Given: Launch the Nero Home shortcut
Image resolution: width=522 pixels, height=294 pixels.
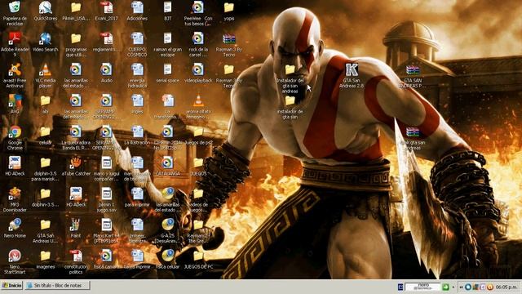Looking at the screenshot, I should (15, 229).
